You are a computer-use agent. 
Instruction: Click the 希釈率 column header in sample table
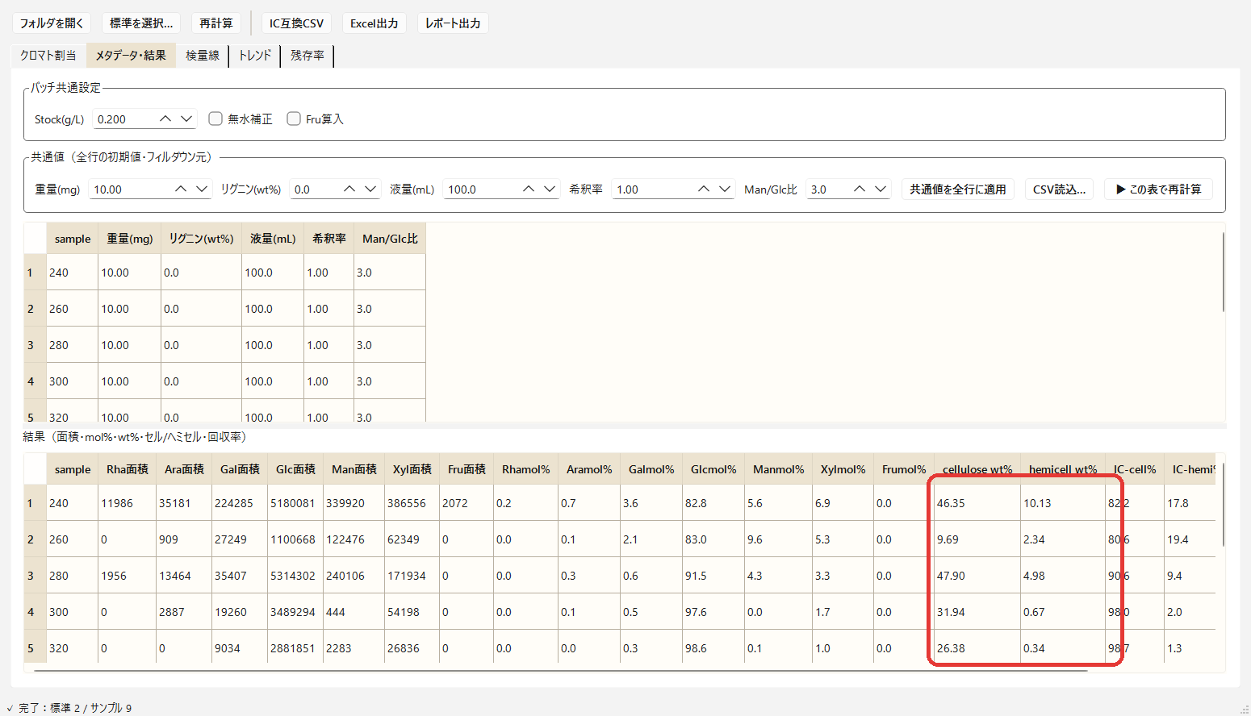tap(329, 239)
